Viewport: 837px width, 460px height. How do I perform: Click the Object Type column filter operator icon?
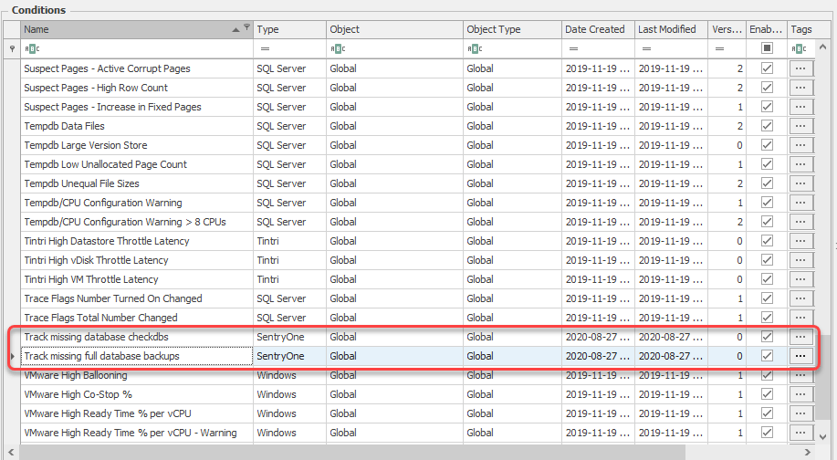tap(474, 48)
